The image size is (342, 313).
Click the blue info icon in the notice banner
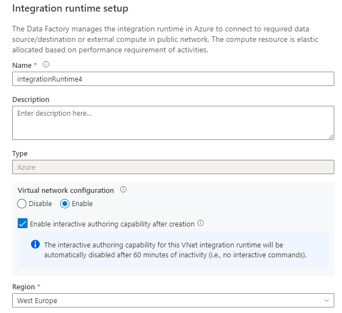[x=35, y=244]
